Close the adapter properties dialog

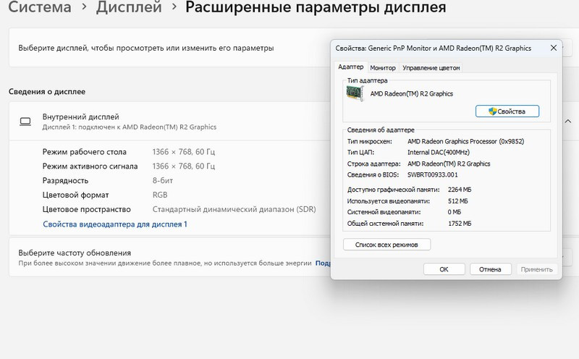pos(553,48)
